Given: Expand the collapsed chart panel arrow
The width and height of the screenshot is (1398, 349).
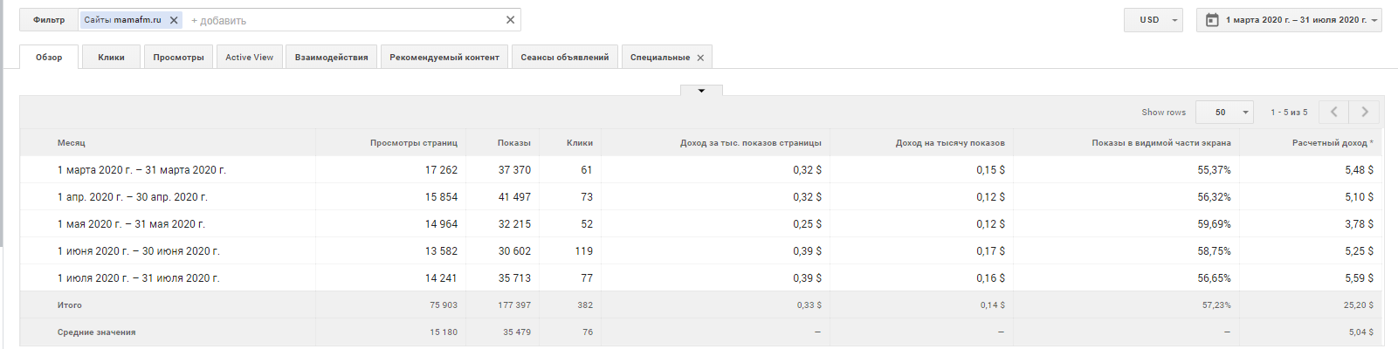Looking at the screenshot, I should click(x=701, y=90).
